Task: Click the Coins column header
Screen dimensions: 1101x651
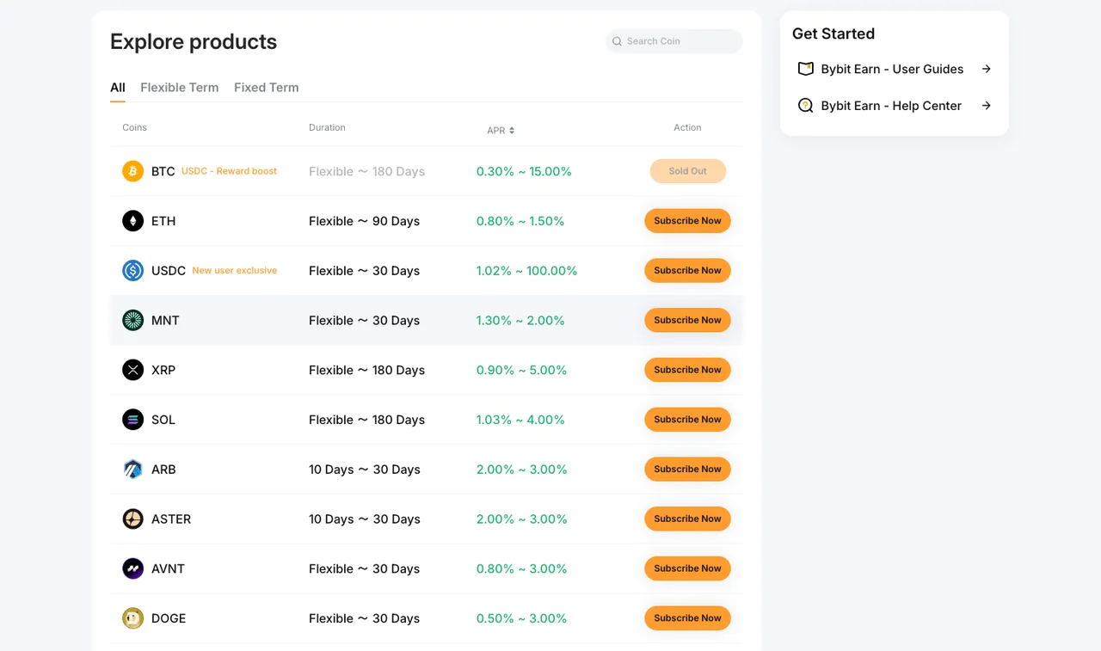Action: pos(134,127)
